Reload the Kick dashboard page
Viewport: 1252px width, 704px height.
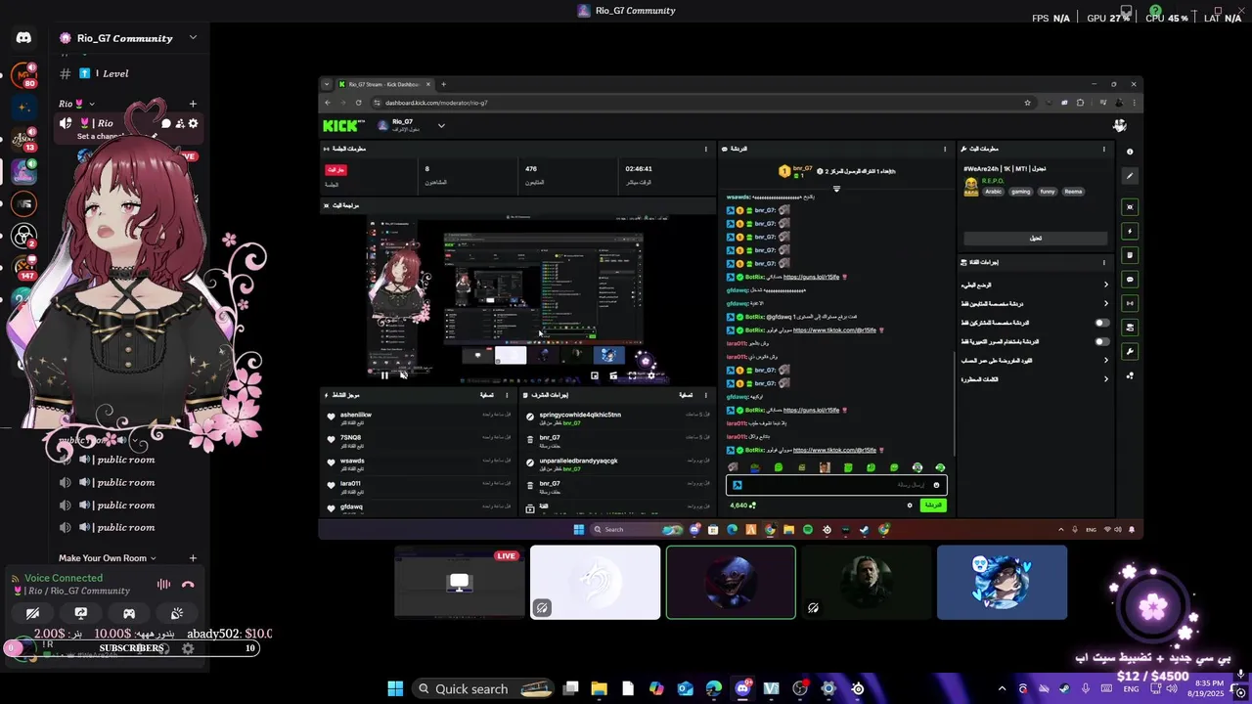[358, 103]
